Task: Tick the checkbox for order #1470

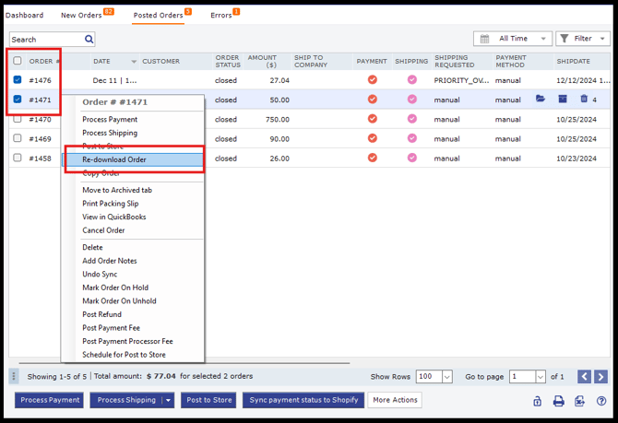Action: pos(18,119)
